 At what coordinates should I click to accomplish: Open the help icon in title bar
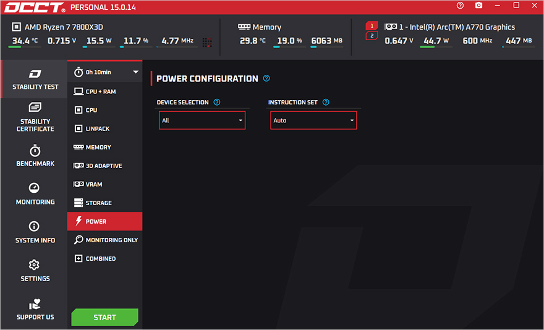pyautogui.click(x=460, y=6)
